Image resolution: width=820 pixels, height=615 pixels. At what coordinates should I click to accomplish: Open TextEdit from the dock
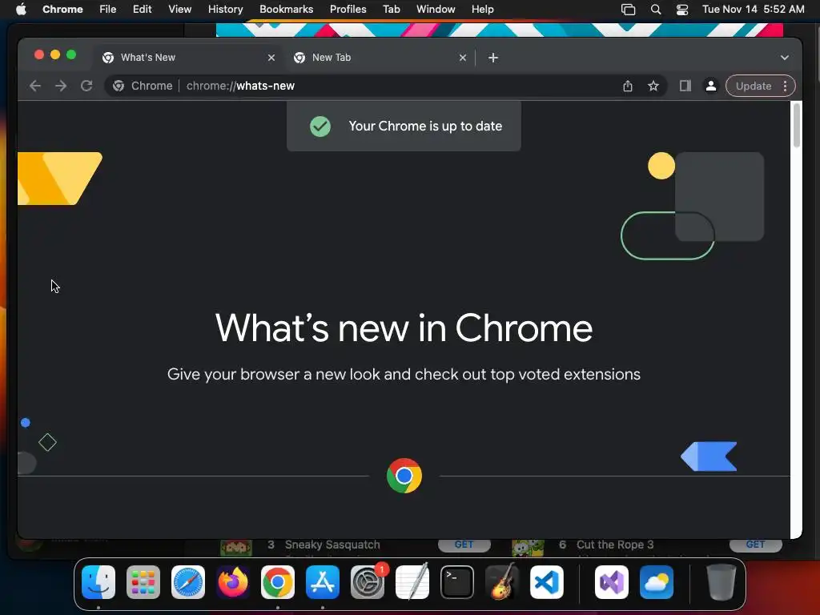(x=412, y=582)
